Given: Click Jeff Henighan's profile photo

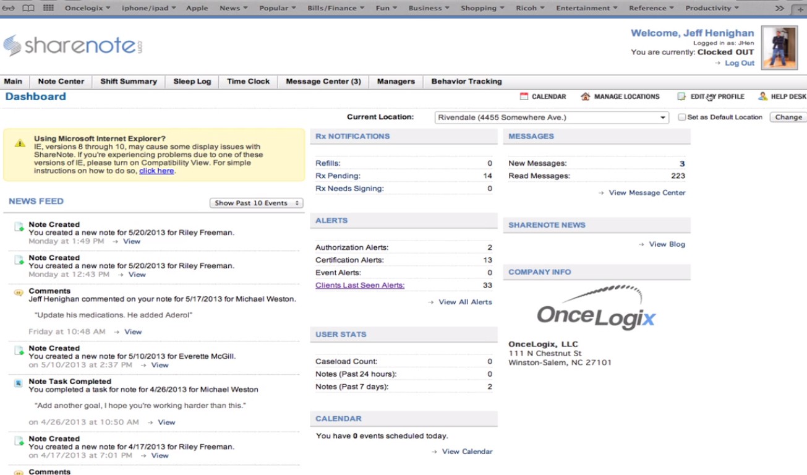Looking at the screenshot, I should (x=780, y=46).
